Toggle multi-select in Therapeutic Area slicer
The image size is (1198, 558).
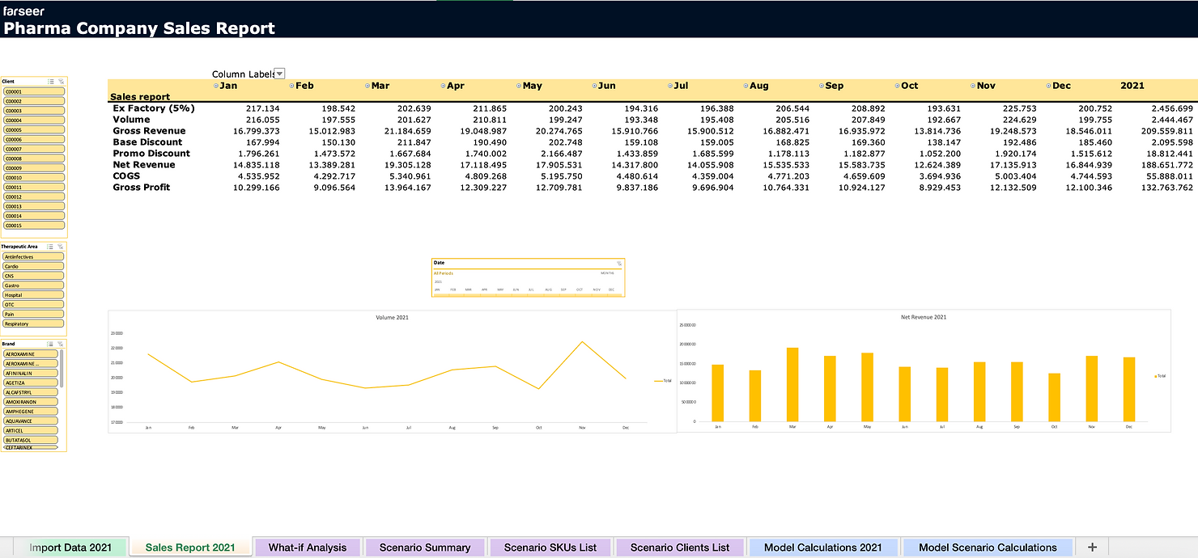click(x=51, y=247)
